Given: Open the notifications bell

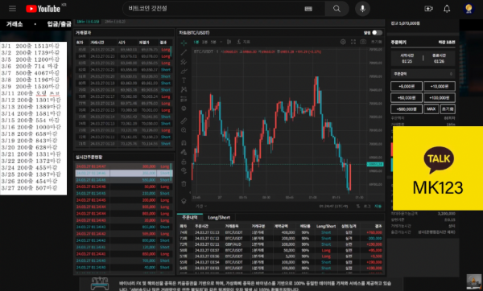Looking at the screenshot, I should (447, 9).
